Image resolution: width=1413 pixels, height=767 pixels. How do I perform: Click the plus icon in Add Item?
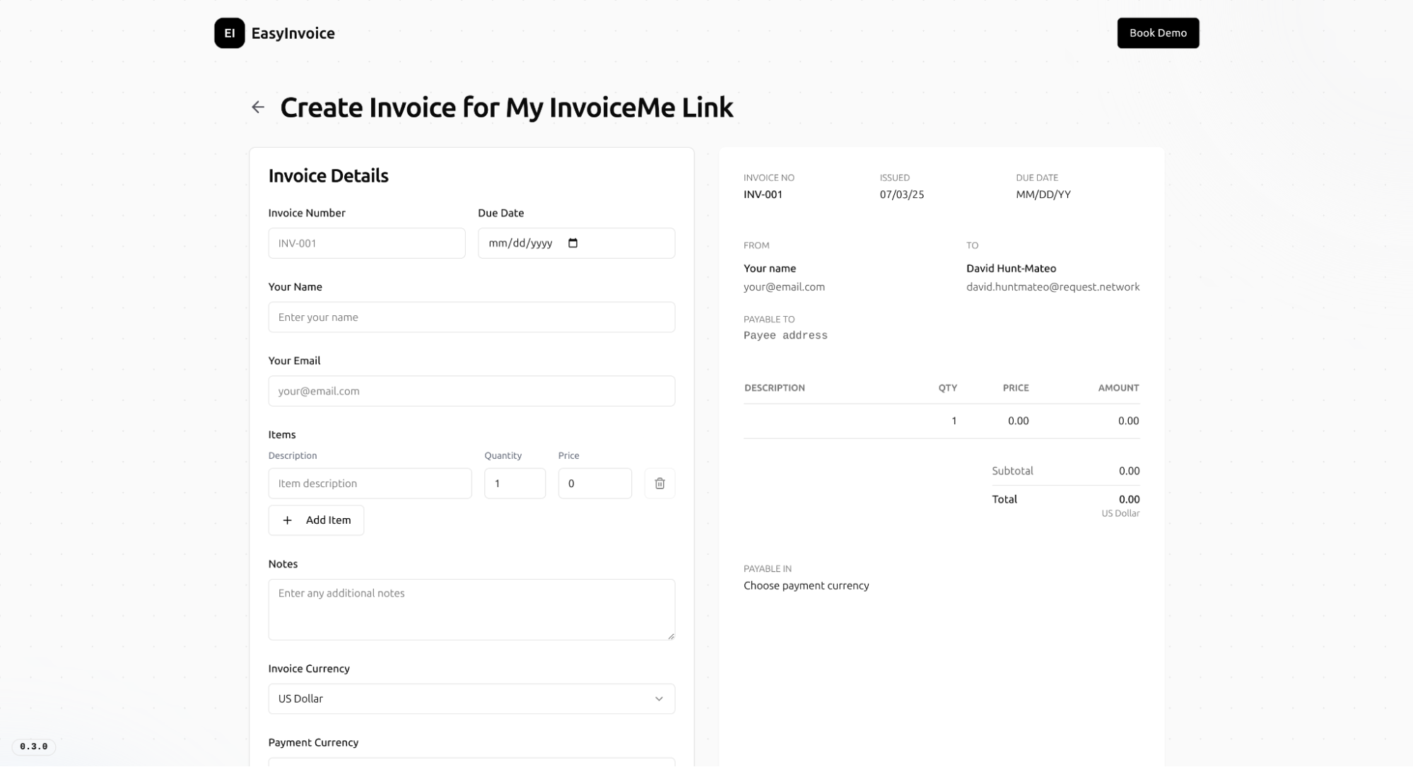pos(287,520)
